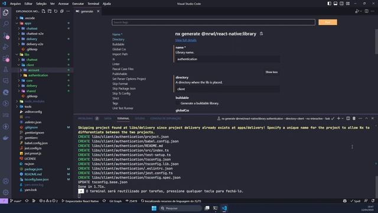Jump to the Directory flag link
This screenshot has width=378, height=213.
pyautogui.click(x=118, y=40)
